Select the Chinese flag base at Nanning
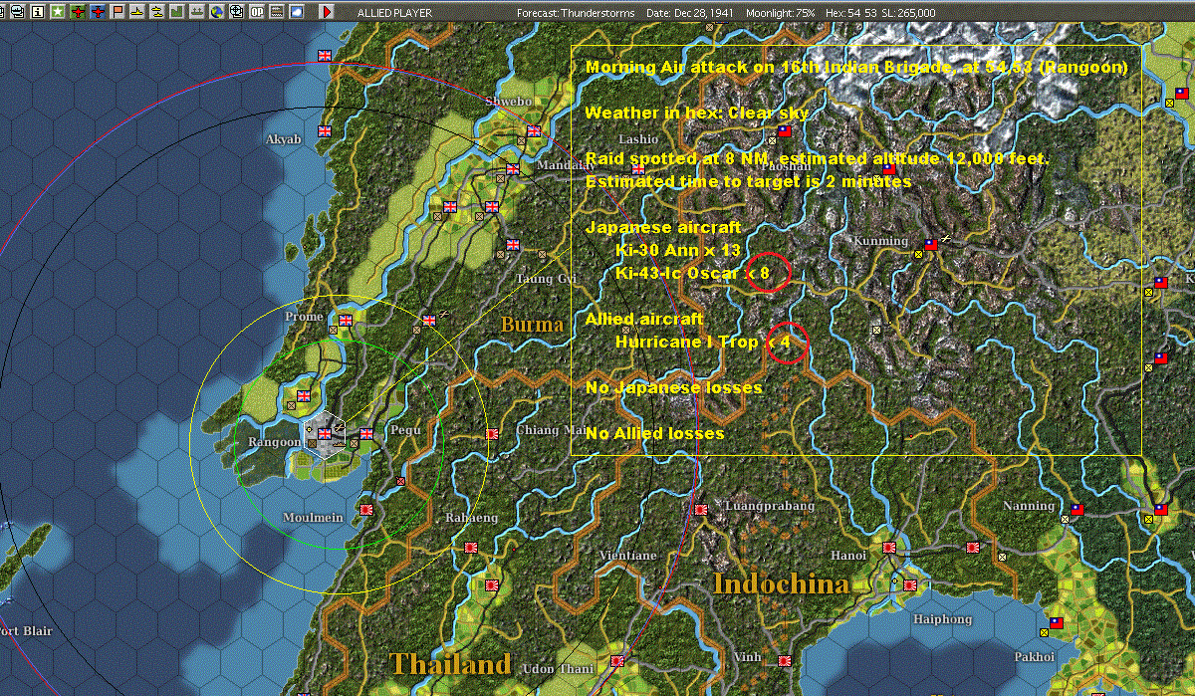Viewport: 1195px width, 696px height. tap(1076, 510)
